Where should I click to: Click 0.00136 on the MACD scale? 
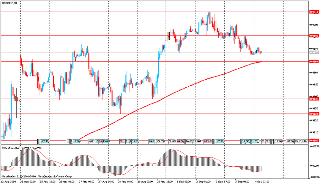coord(314,147)
